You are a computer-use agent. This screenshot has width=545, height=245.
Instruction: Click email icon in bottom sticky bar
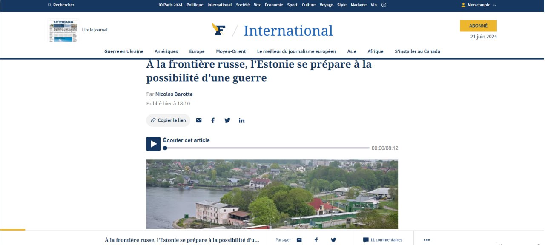[x=299, y=240]
